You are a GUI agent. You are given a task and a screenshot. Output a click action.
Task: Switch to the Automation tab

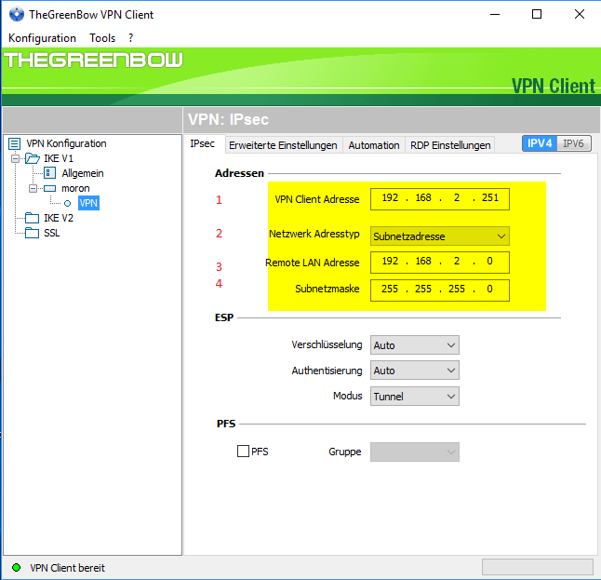coord(374,145)
